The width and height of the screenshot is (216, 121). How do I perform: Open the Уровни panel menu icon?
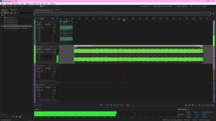click(40, 109)
